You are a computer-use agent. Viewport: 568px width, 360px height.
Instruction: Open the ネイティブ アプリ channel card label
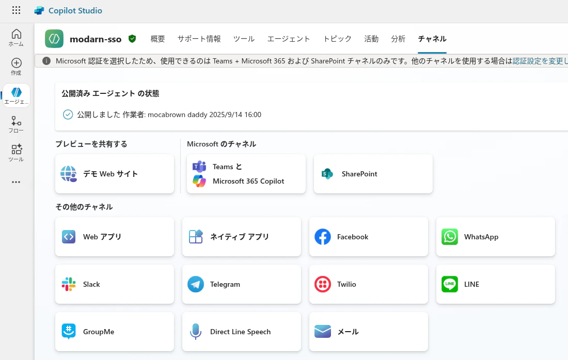coord(240,237)
